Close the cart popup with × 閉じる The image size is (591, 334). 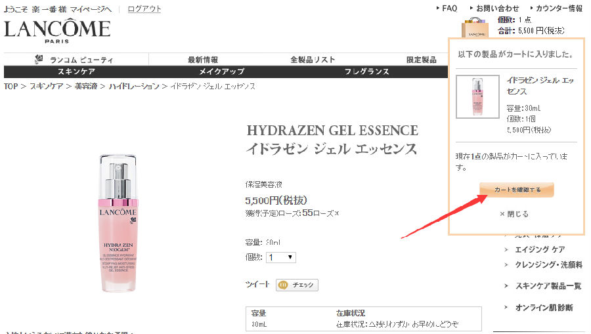(x=514, y=214)
